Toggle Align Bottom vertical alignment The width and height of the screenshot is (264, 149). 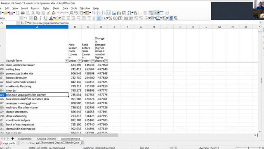point(99,18)
